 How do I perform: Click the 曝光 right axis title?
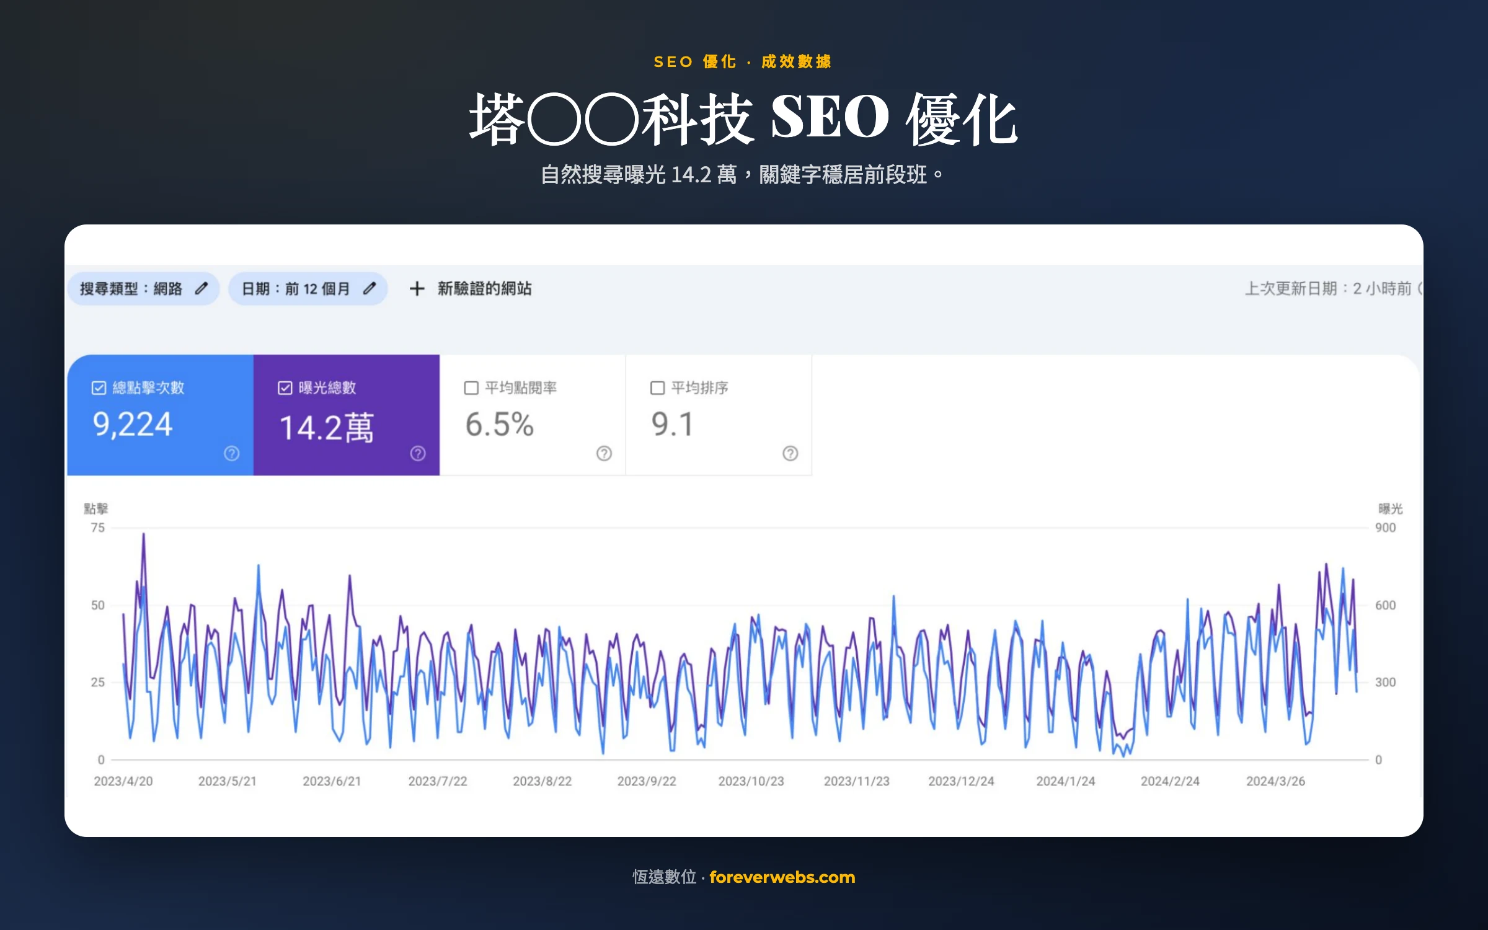pyautogui.click(x=1390, y=509)
